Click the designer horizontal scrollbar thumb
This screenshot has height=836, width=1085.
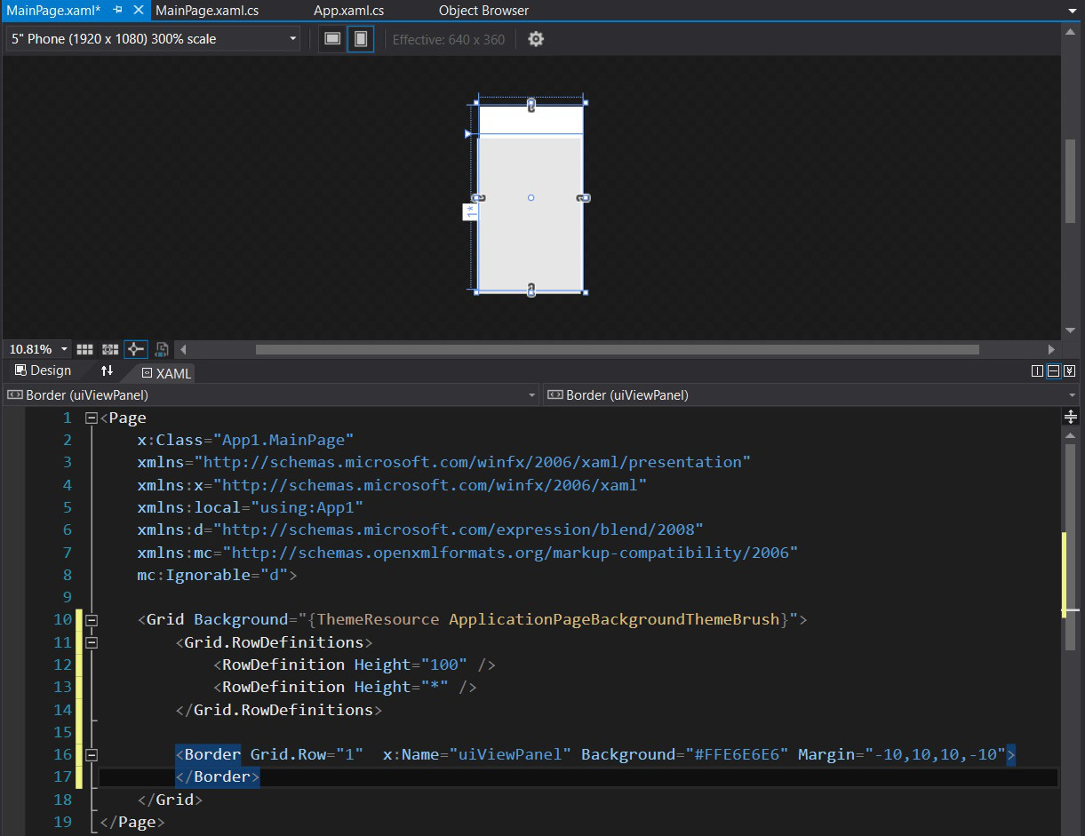pyautogui.click(x=617, y=350)
